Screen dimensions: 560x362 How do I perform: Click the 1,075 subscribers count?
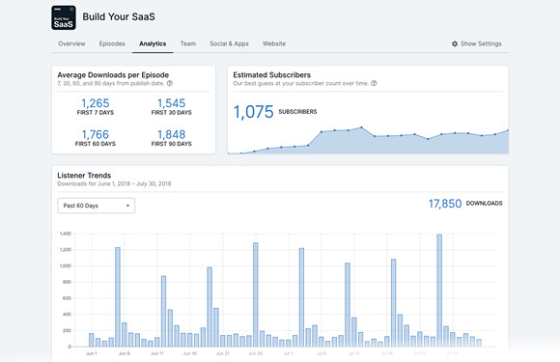[x=253, y=112]
